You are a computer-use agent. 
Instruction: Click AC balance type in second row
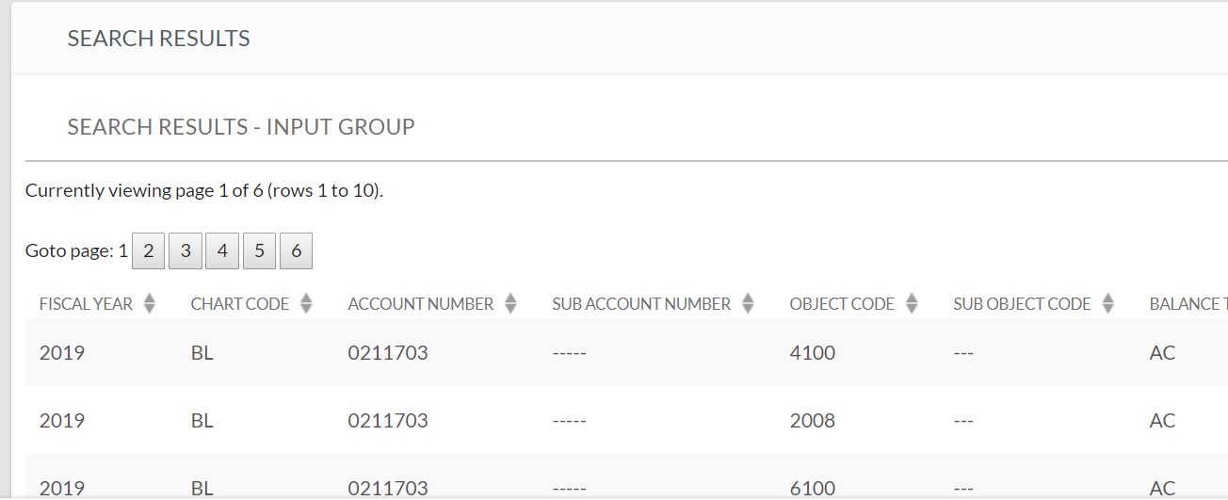point(1162,421)
